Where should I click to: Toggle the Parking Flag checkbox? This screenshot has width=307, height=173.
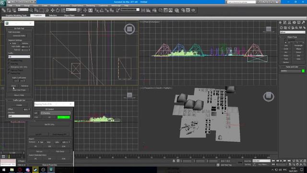point(9,73)
